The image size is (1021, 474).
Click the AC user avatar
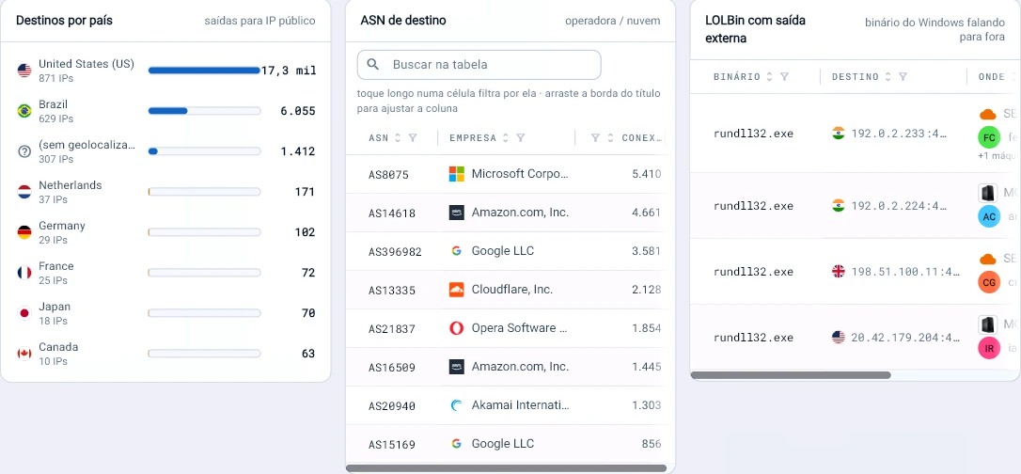point(988,217)
